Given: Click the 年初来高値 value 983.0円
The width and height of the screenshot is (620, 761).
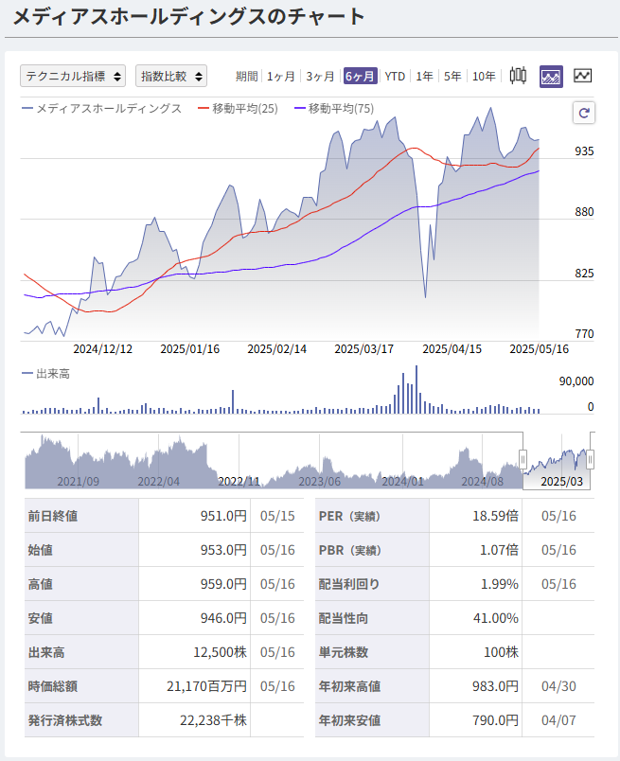Looking at the screenshot, I should (496, 686).
